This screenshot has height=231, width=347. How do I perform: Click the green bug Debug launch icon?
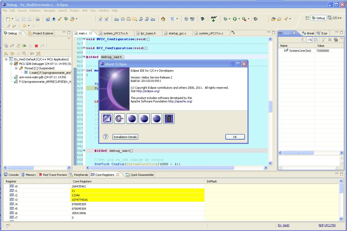click(x=225, y=19)
